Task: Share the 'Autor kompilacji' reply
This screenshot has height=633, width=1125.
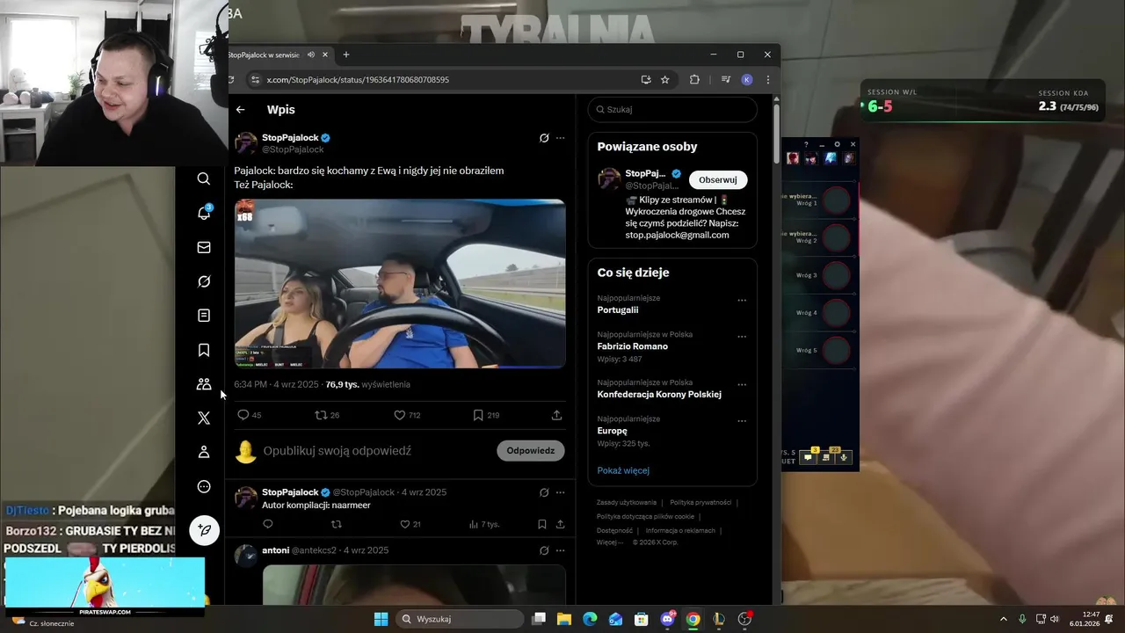Action: [x=560, y=524]
